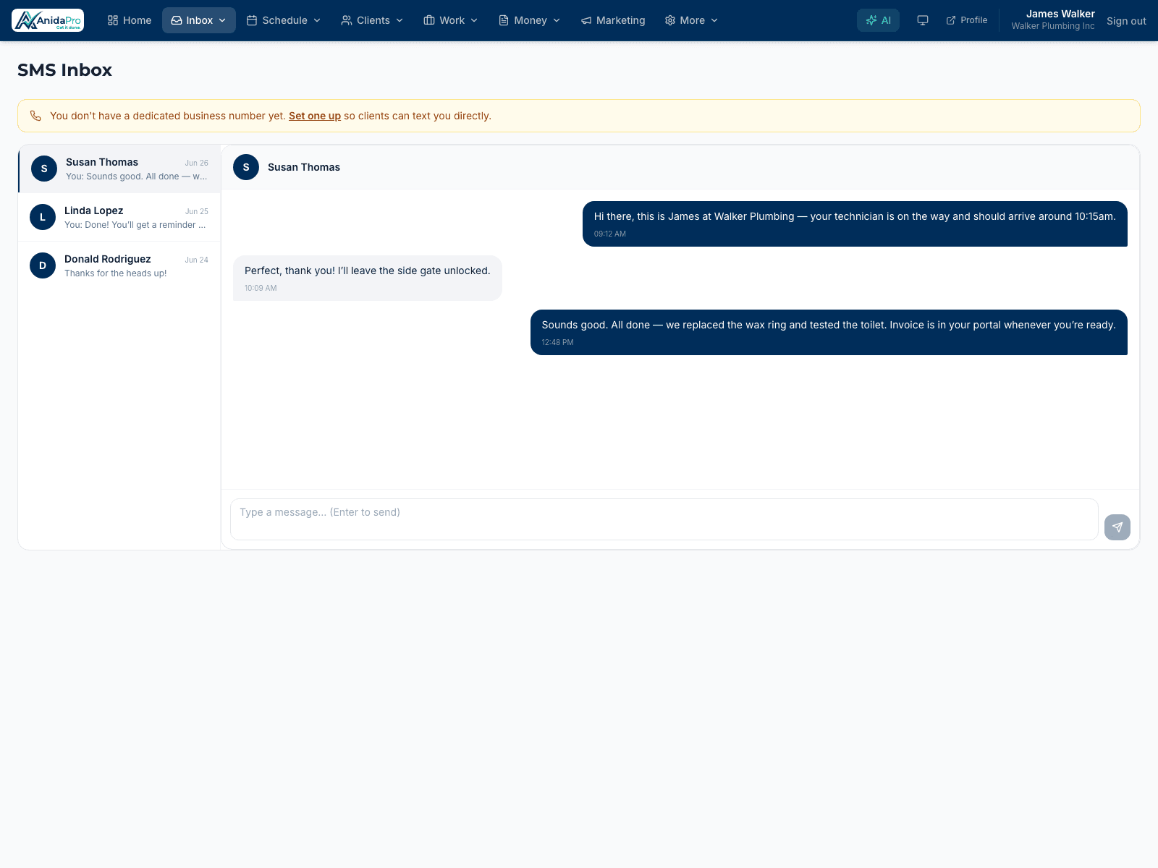
Task: Open the Home dashboard
Action: 130,20
